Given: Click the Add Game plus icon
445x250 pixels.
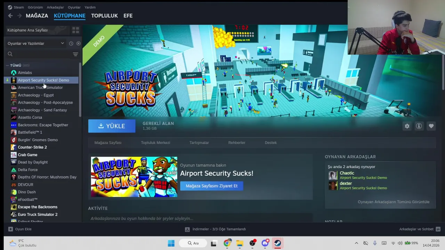Looking at the screenshot, I should [x=10, y=229].
